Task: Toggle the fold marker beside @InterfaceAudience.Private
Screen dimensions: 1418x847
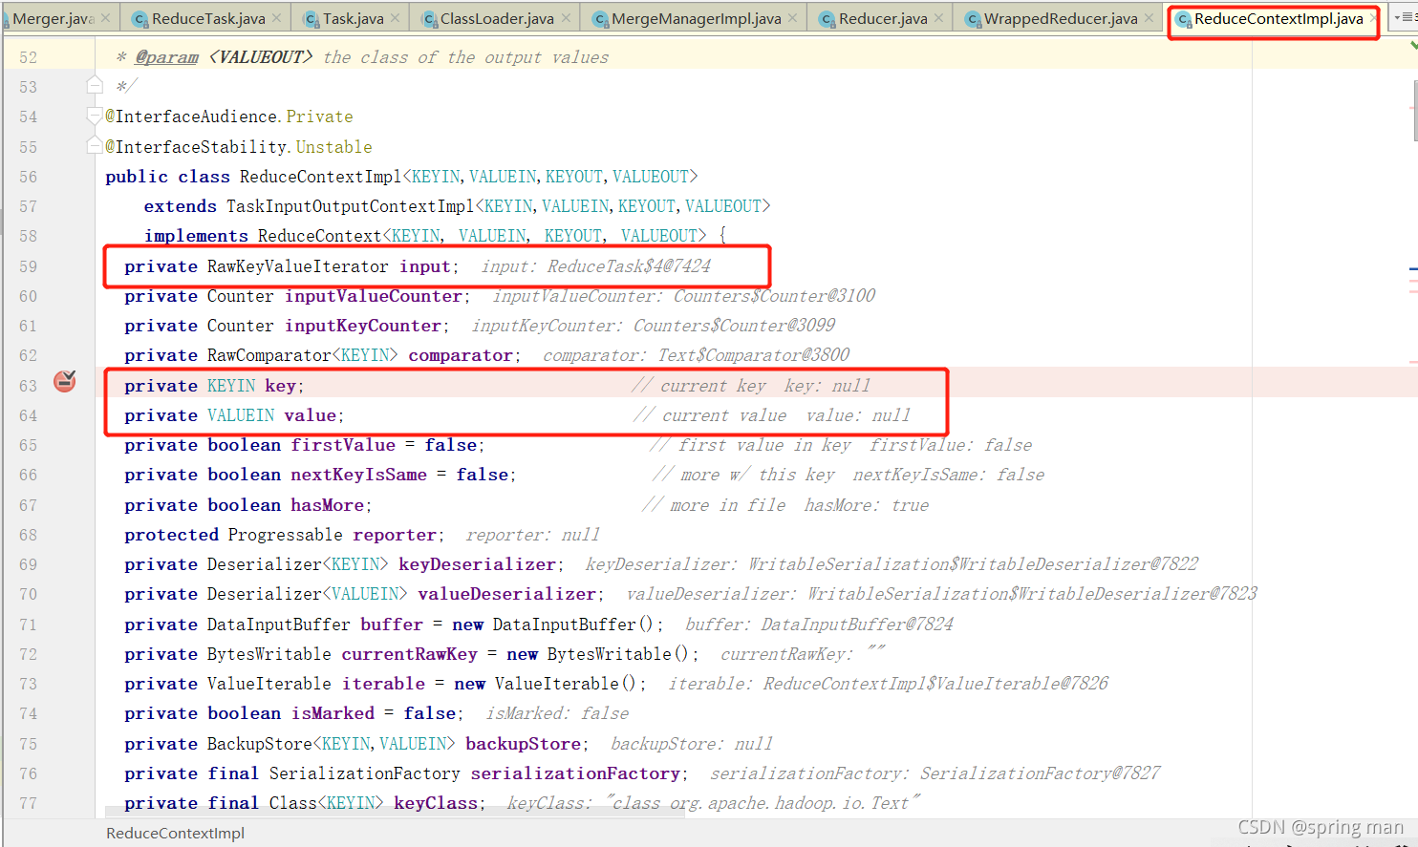Action: point(95,116)
